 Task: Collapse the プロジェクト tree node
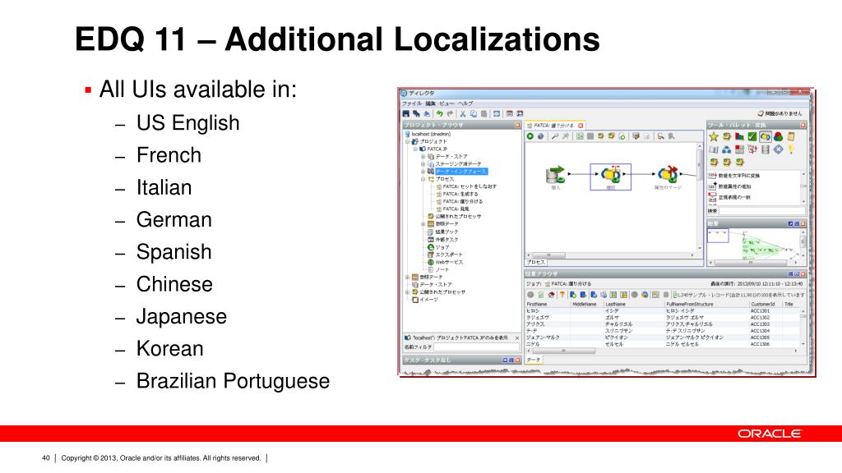408,141
